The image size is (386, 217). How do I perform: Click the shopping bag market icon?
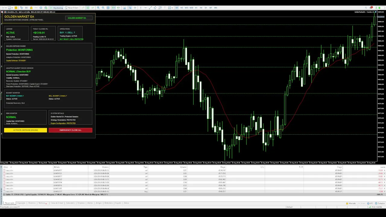click(31, 8)
